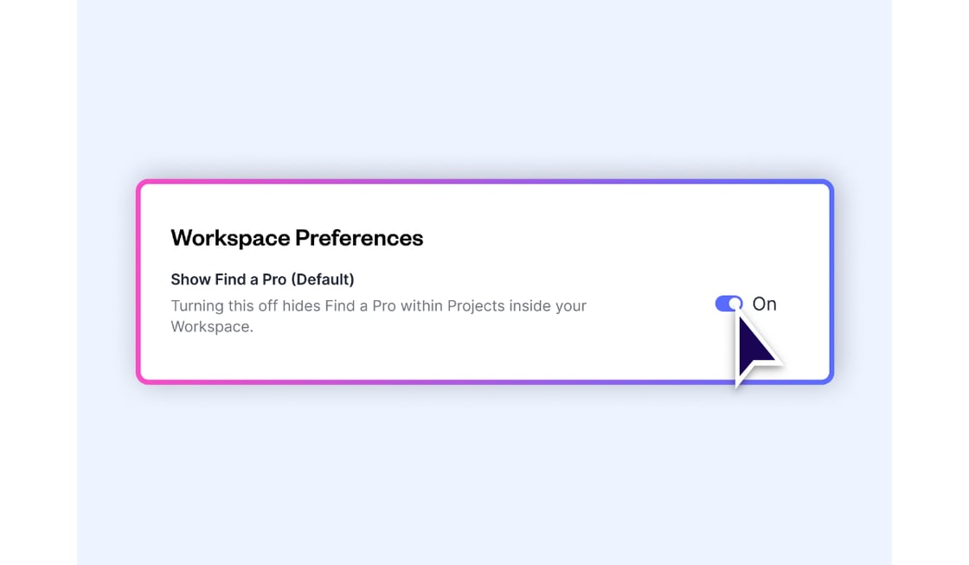Click the white knob of the toggle switch

735,304
